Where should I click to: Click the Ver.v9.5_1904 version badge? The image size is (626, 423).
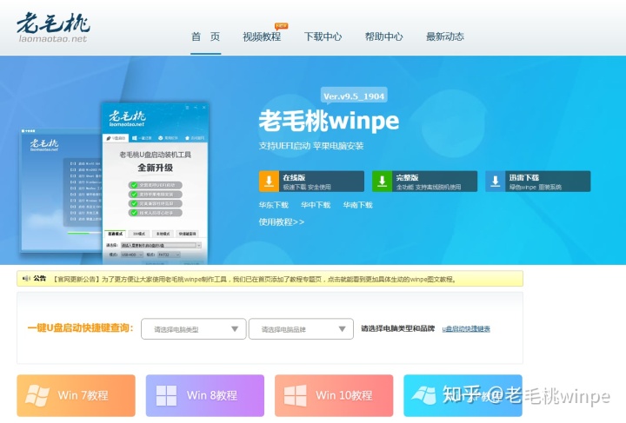click(354, 96)
